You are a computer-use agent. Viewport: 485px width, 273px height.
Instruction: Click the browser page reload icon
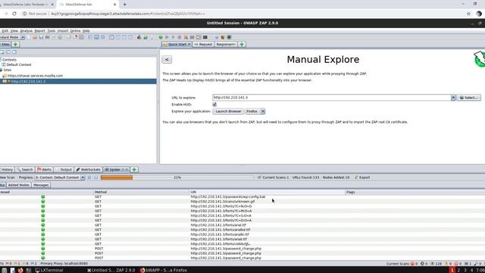14,14
